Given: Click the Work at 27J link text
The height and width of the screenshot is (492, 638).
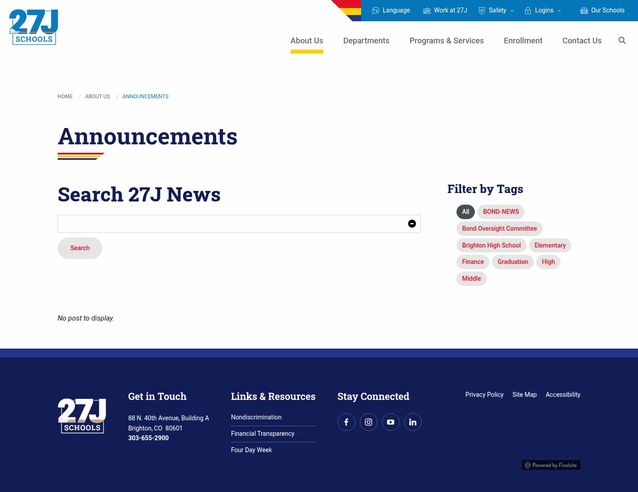Looking at the screenshot, I should (451, 10).
